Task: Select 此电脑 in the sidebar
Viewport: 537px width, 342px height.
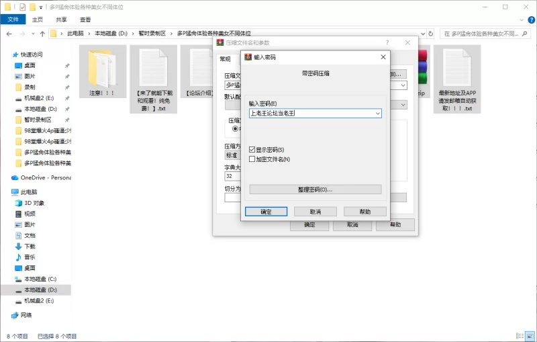Action: 29,192
